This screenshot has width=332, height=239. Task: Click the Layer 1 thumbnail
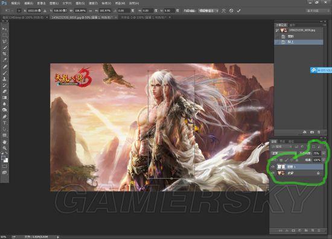click(281, 167)
